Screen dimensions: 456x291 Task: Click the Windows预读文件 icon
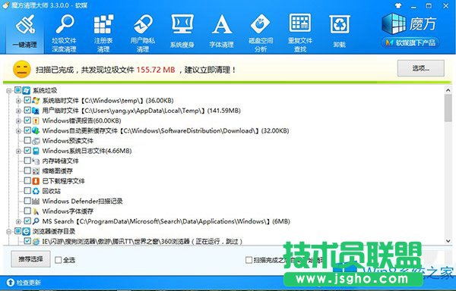coord(36,141)
